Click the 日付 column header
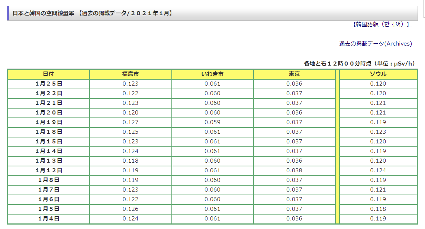This screenshot has height=229, width=425. pyautogui.click(x=48, y=74)
